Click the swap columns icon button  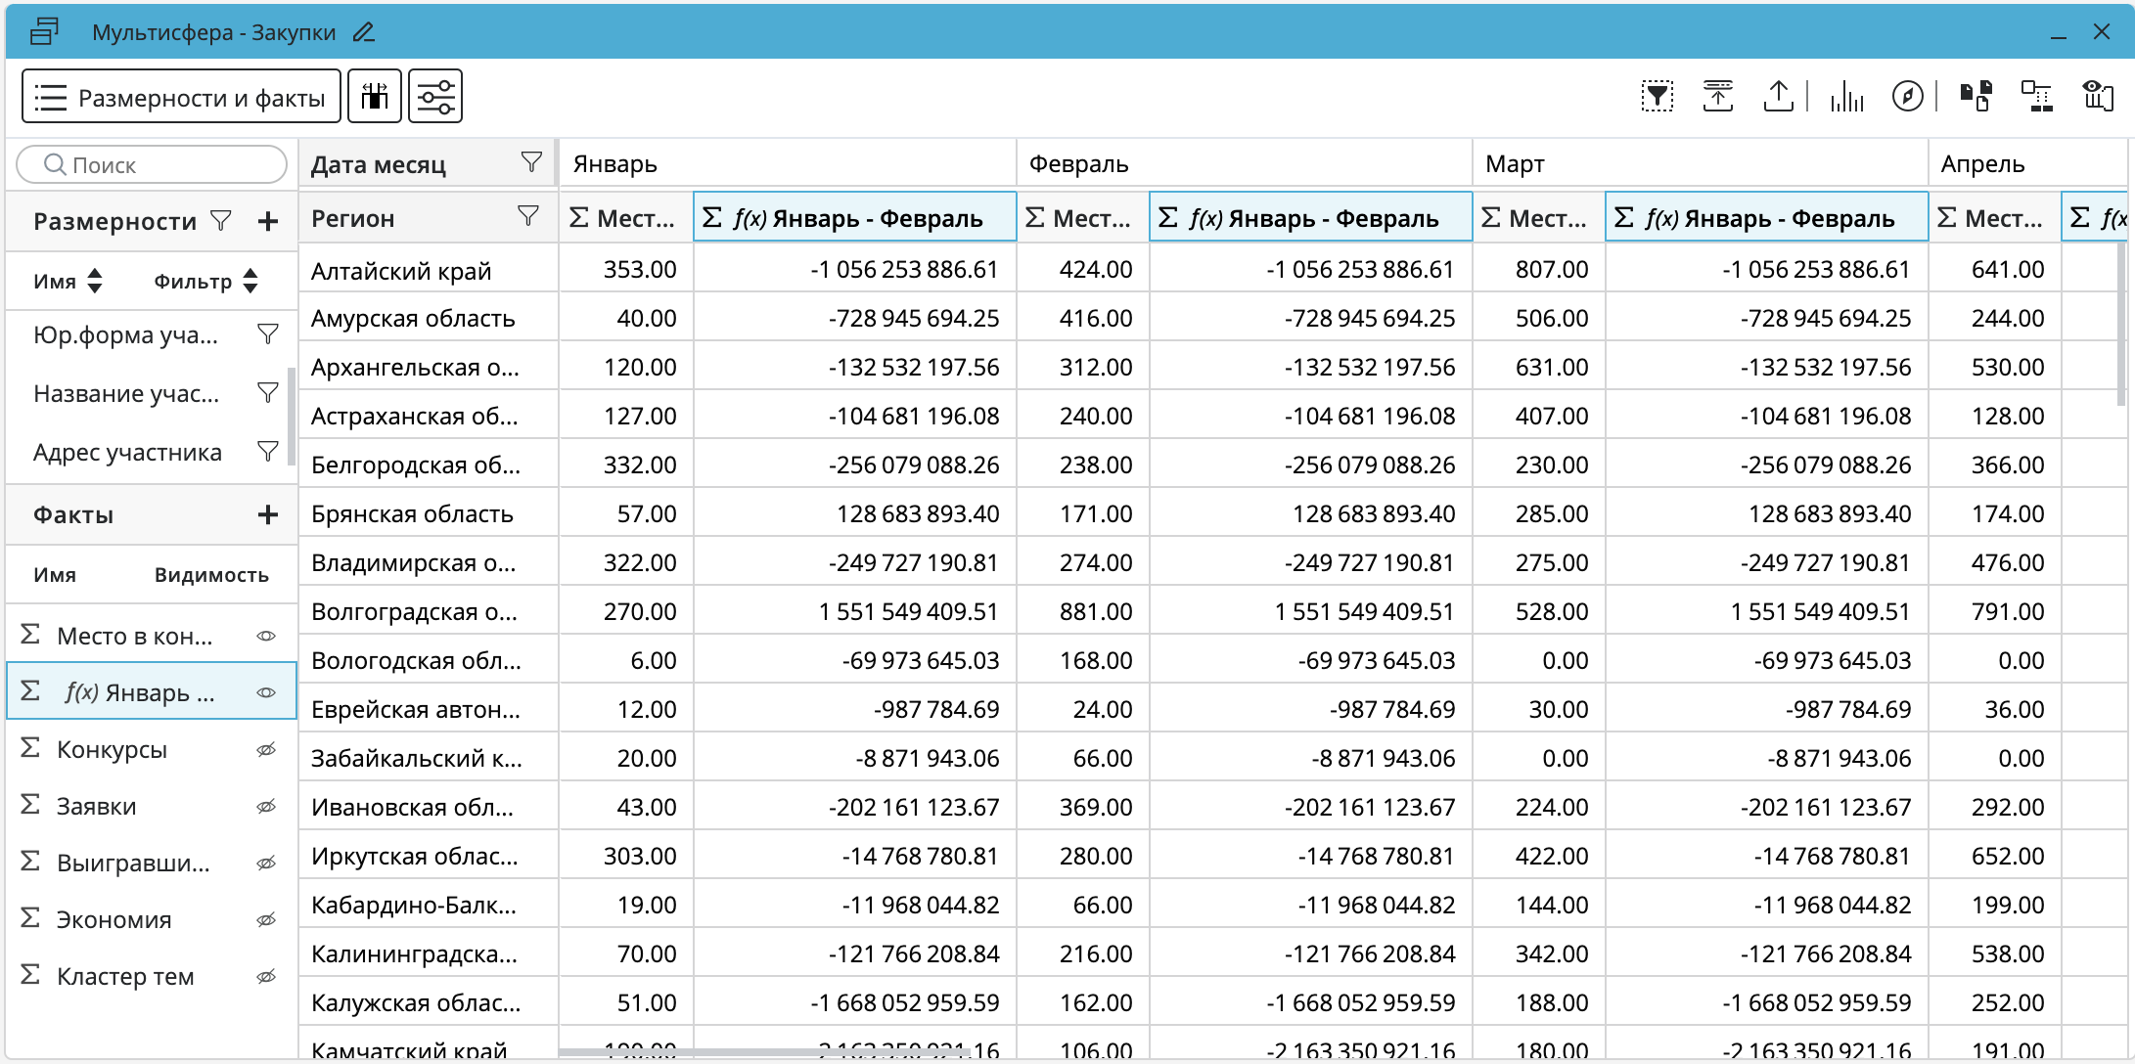tap(375, 96)
